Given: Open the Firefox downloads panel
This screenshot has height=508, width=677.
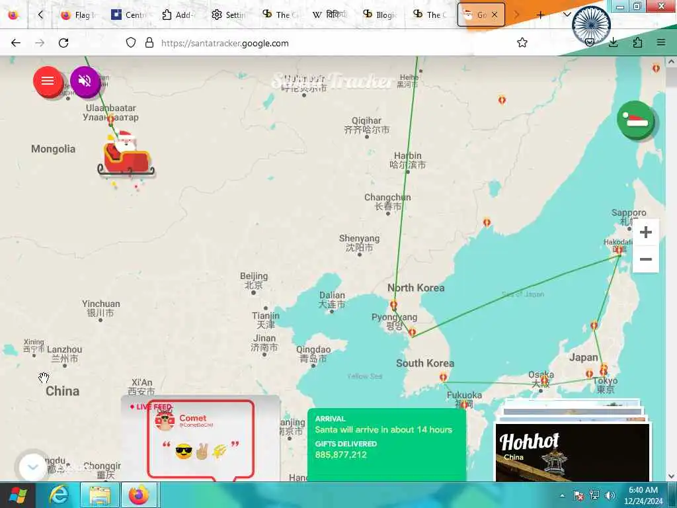Looking at the screenshot, I should coord(613,43).
